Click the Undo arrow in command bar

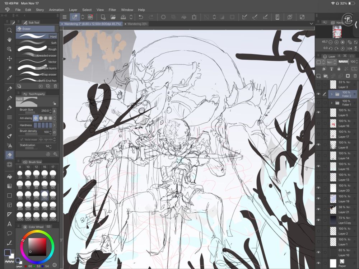[141, 17]
